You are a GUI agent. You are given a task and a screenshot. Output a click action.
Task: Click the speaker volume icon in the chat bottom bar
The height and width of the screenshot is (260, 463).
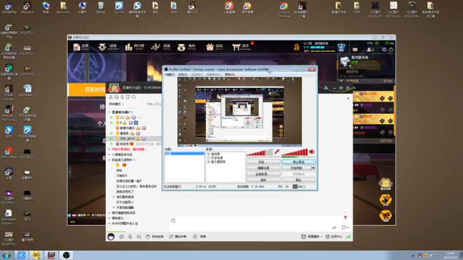coord(122,236)
